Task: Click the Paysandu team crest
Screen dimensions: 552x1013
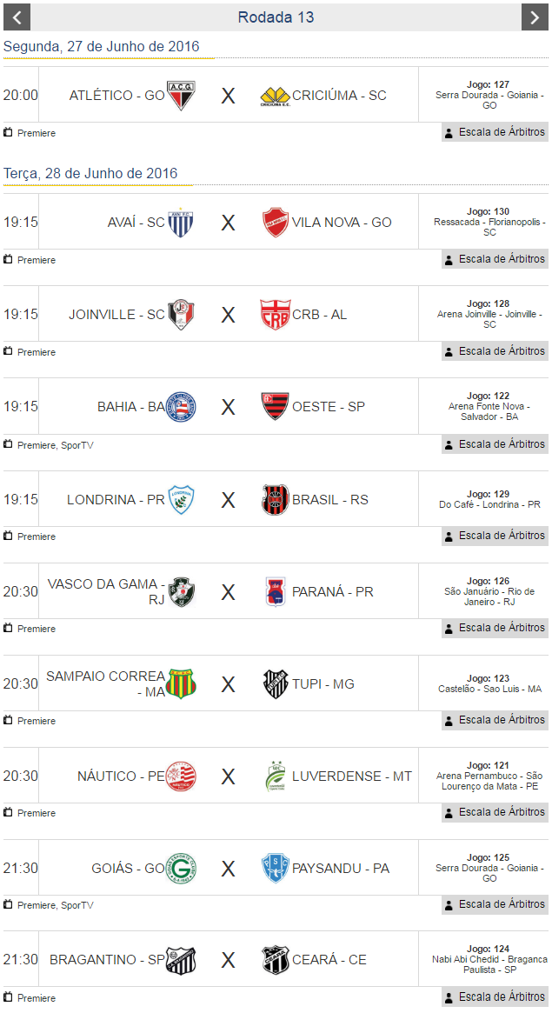Action: coord(275,869)
